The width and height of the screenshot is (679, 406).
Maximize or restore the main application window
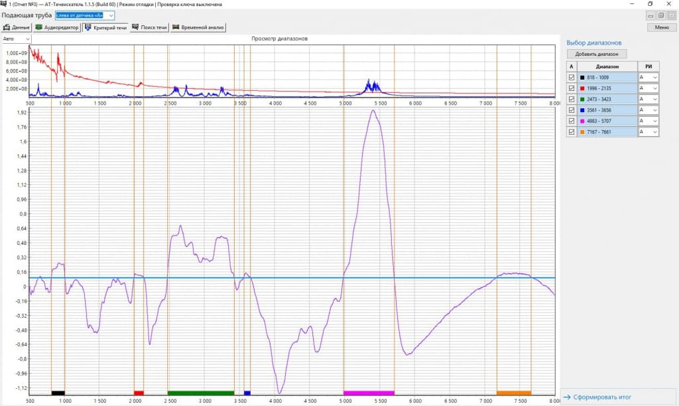click(x=650, y=4)
